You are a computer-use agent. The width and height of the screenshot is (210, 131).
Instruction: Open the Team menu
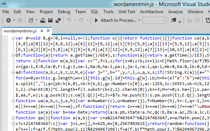pos(81,12)
